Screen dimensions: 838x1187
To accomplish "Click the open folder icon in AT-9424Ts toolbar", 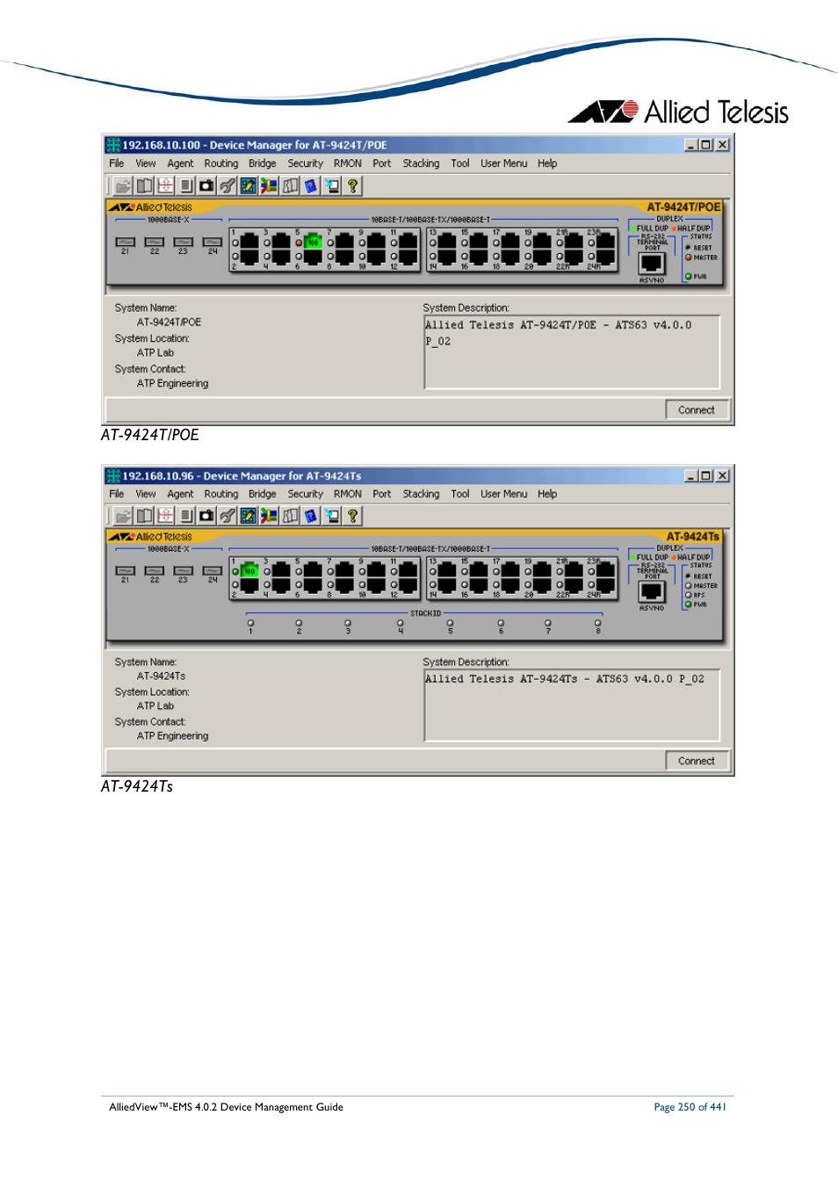I will pos(123,516).
